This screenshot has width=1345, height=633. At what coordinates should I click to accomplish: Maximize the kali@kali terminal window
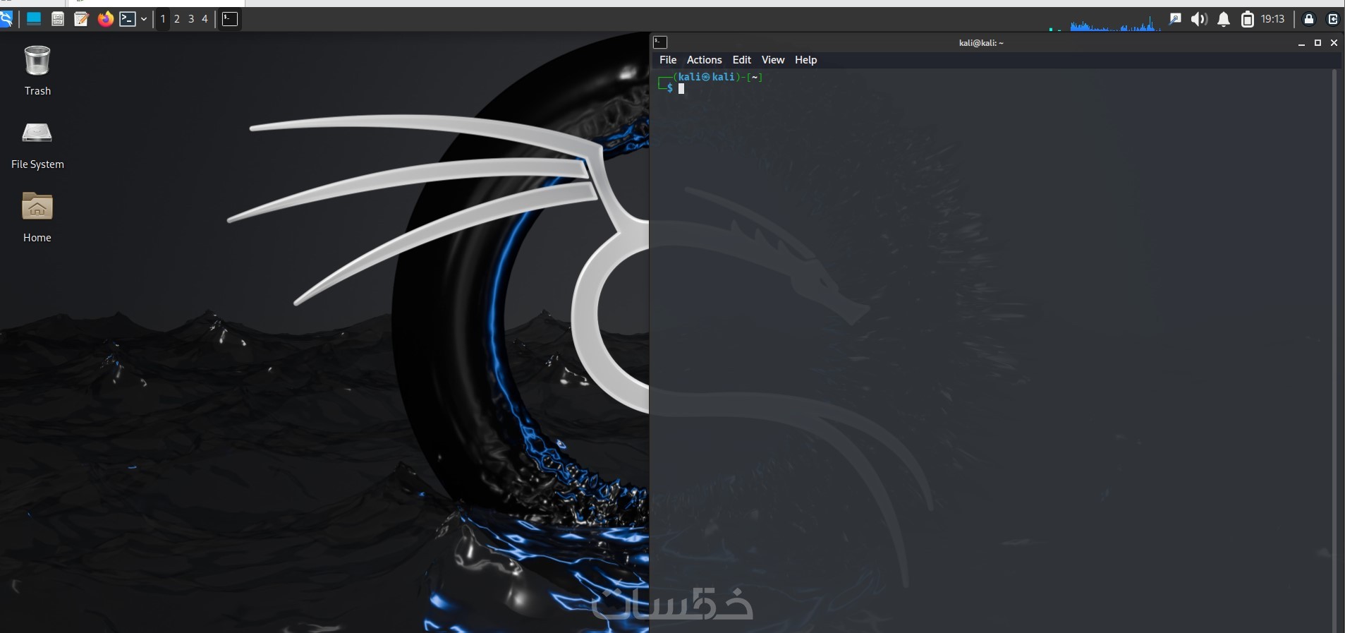[1317, 43]
